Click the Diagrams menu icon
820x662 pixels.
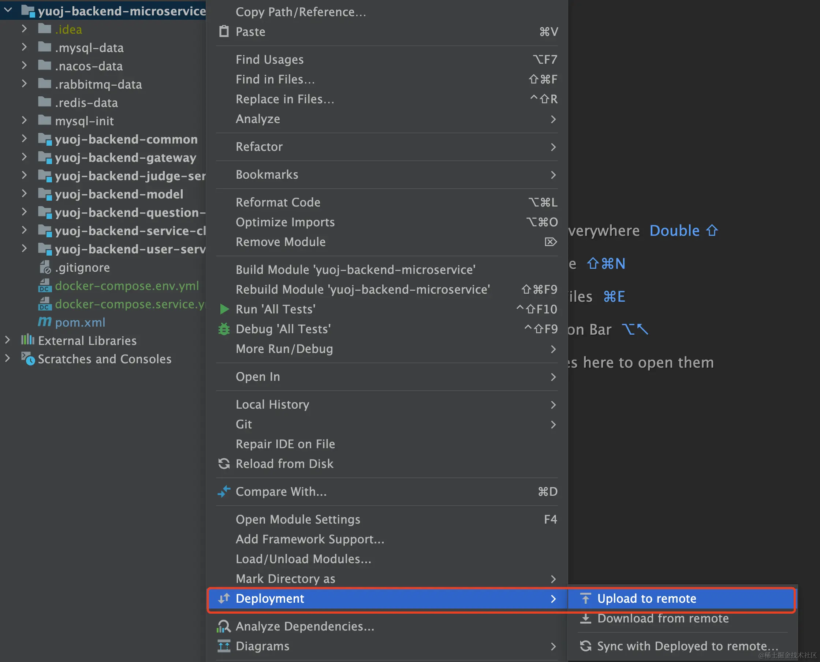(224, 646)
